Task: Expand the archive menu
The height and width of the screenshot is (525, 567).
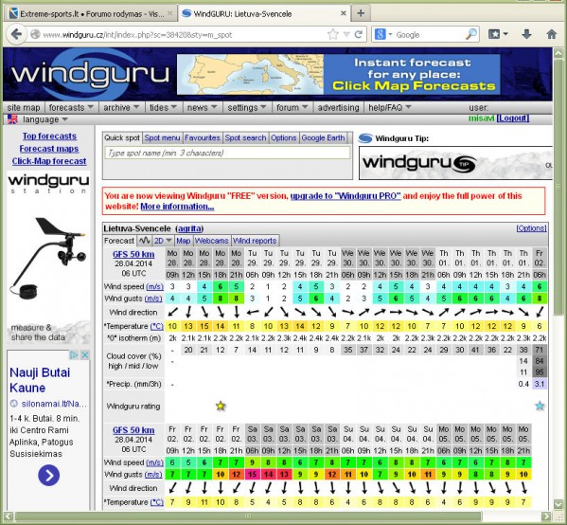Action: [121, 107]
